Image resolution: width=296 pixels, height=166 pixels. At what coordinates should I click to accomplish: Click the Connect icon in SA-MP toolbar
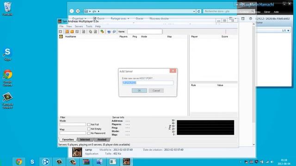[61, 32]
